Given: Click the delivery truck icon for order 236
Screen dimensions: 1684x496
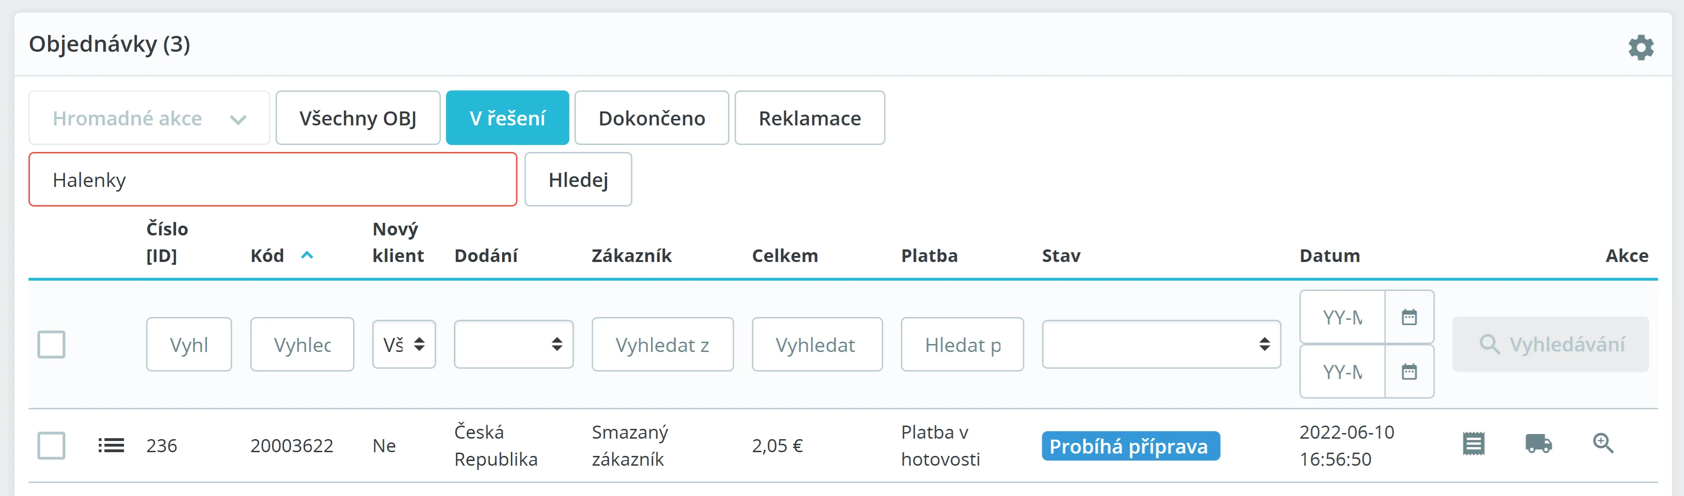Looking at the screenshot, I should pos(1538,444).
